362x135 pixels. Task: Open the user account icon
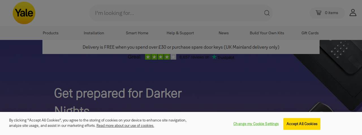coord(353,13)
